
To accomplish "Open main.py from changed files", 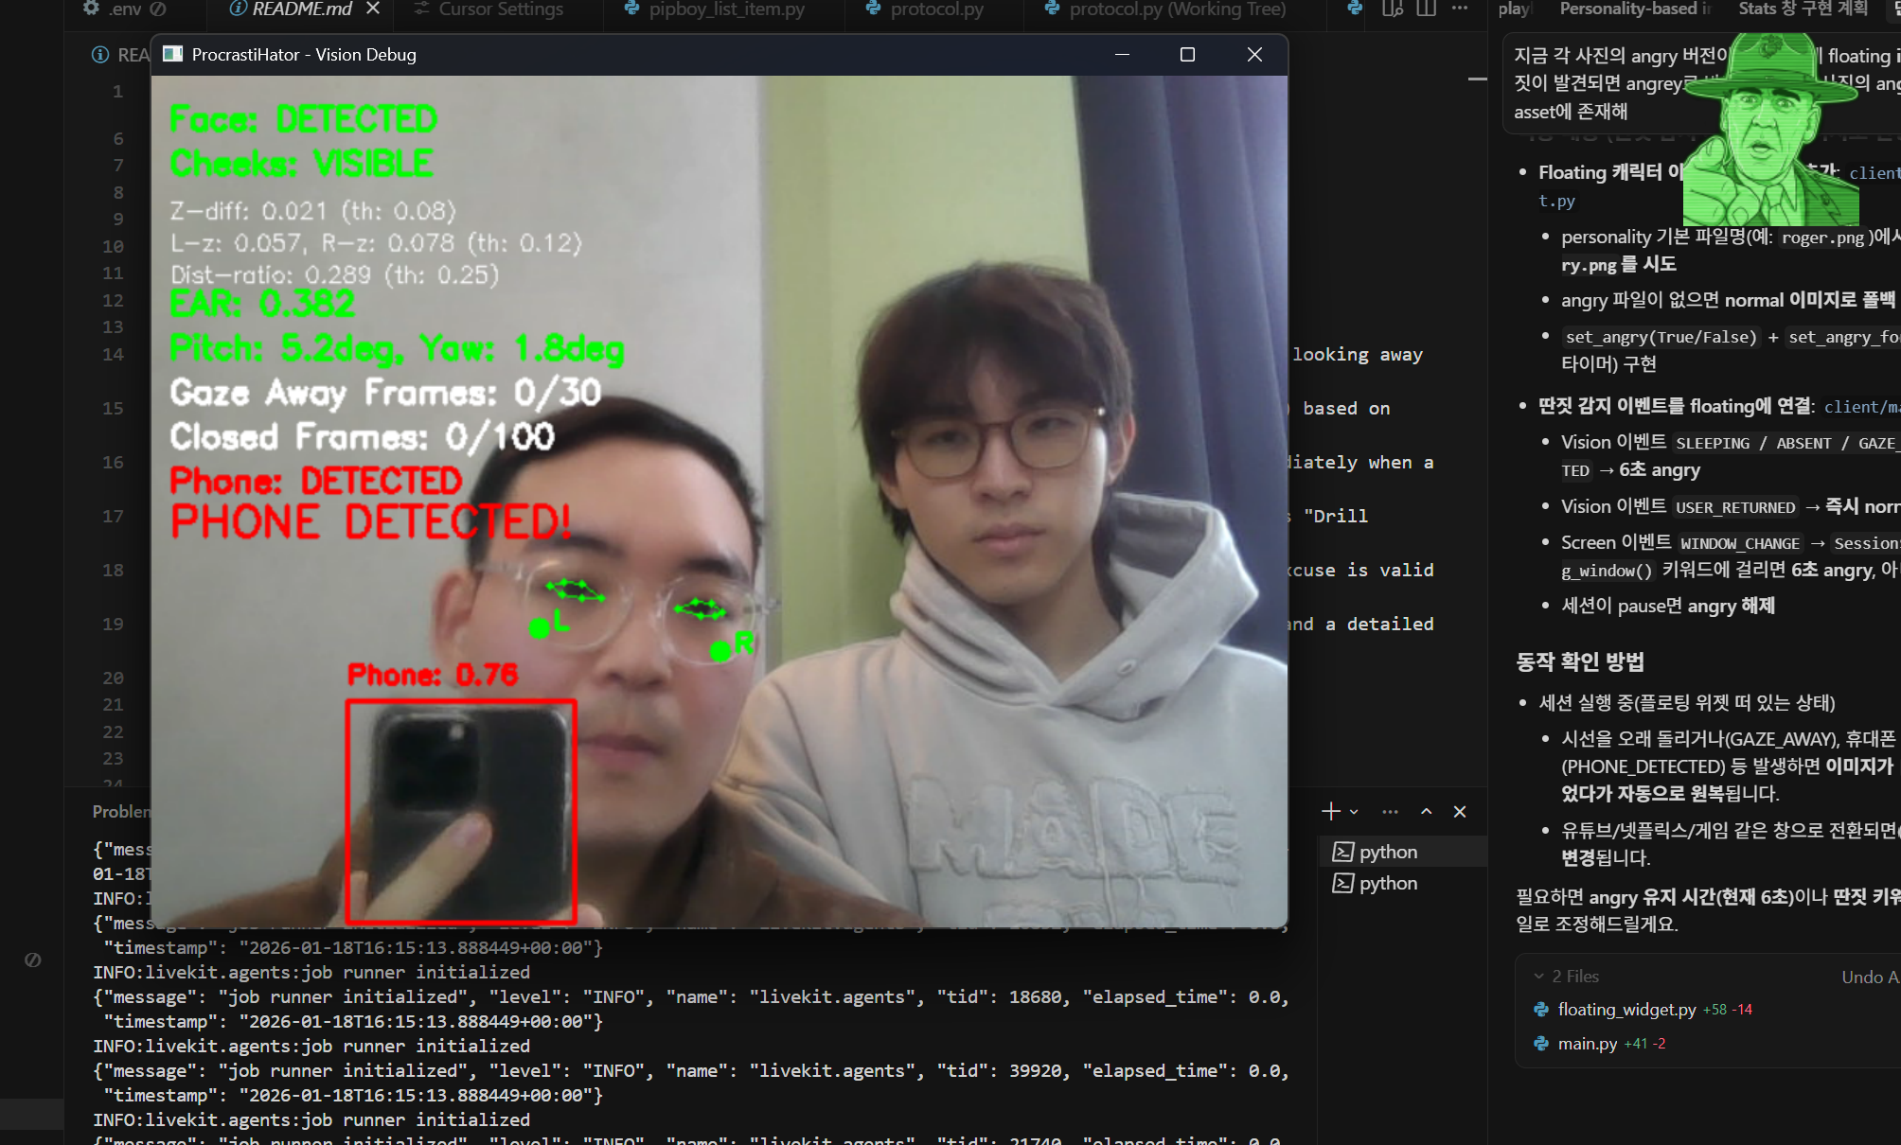I will 1587,1044.
